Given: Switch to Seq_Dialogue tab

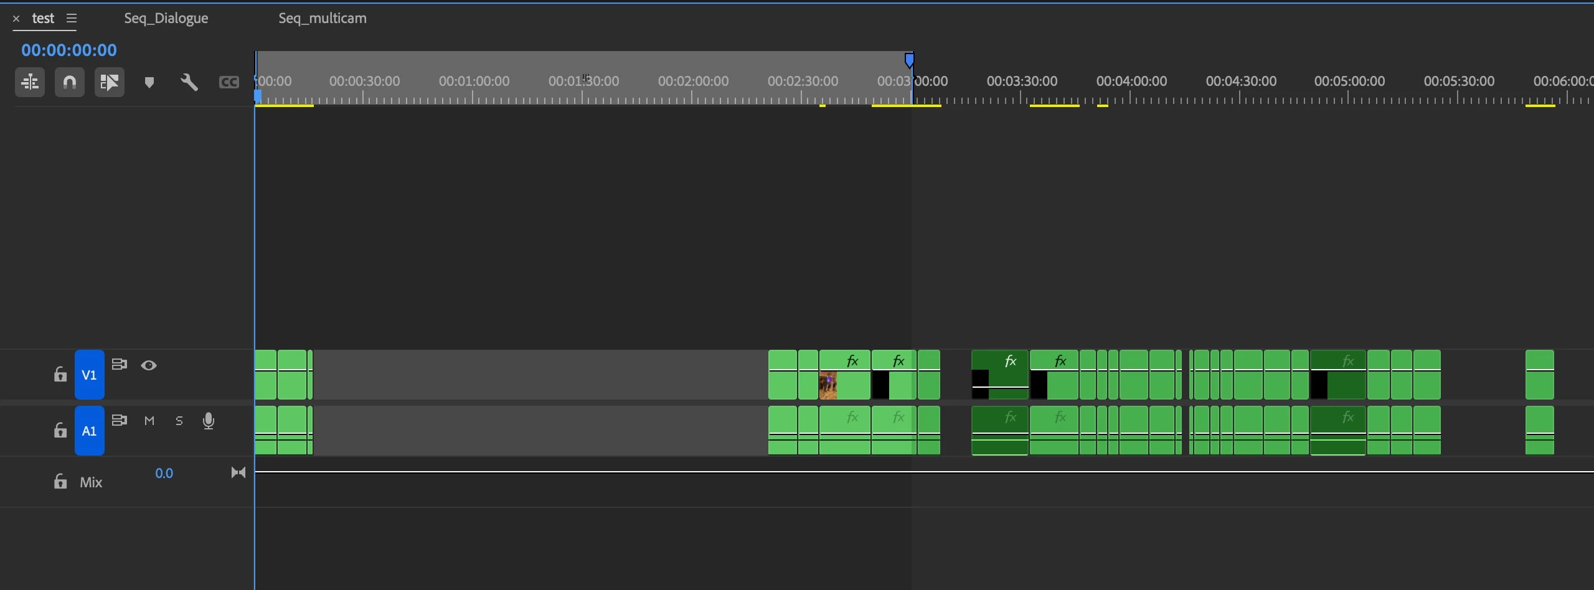Looking at the screenshot, I should coord(166,18).
